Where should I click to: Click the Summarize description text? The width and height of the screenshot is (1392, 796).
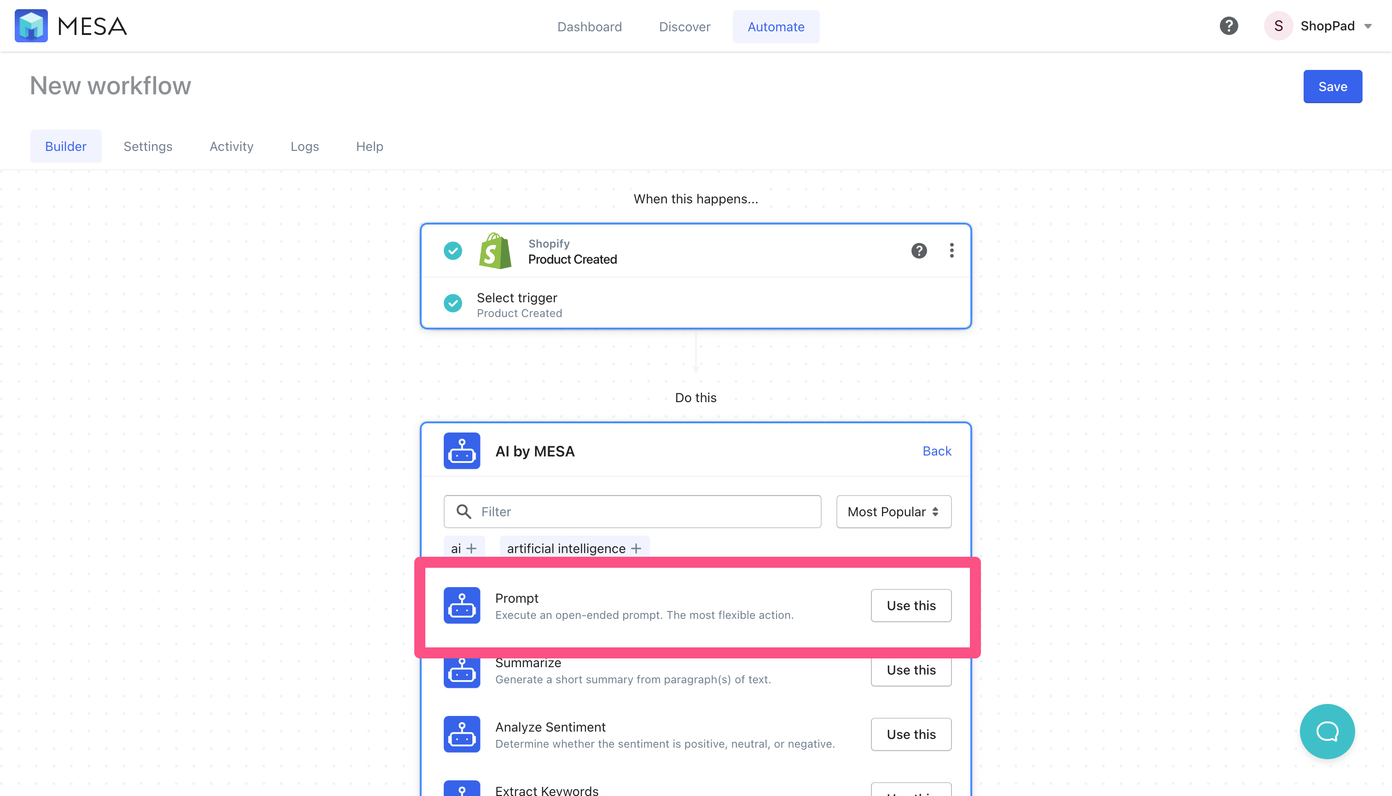[633, 680]
